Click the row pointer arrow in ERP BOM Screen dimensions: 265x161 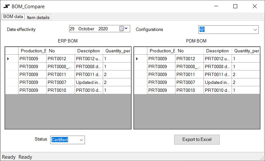[8, 59]
